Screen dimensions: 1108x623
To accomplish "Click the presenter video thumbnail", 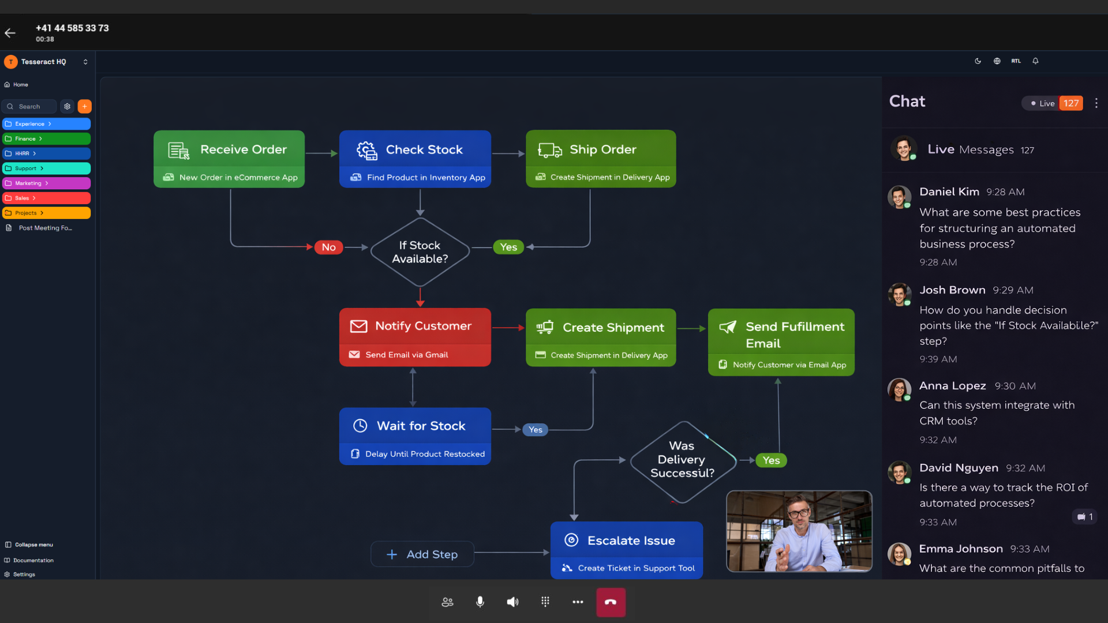I will click(799, 531).
